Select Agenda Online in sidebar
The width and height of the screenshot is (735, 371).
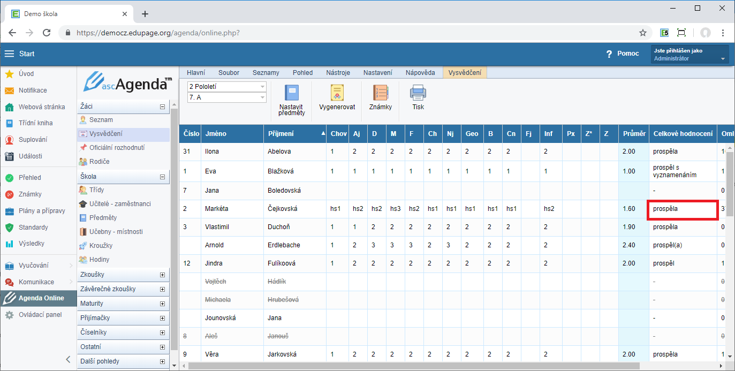click(x=38, y=298)
